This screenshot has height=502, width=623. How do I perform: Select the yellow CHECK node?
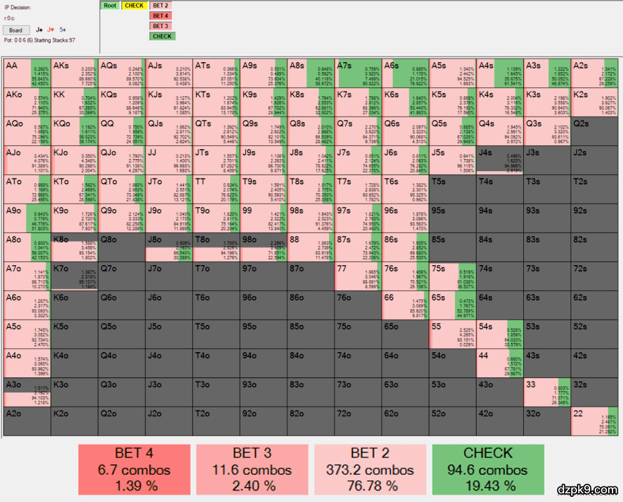pyautogui.click(x=134, y=6)
